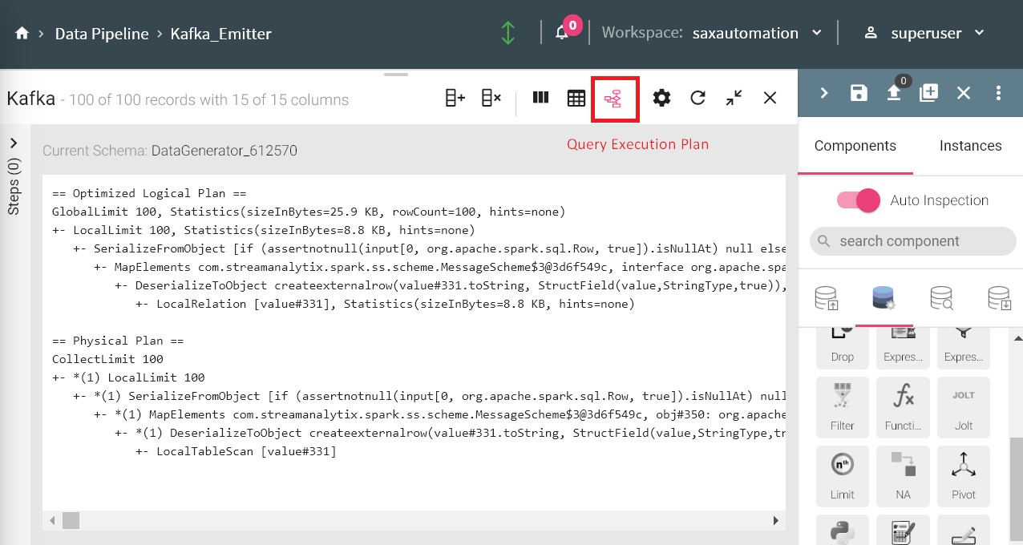Click the '== Optimized Logical Plan ==' heading
Image resolution: width=1023 pixels, height=545 pixels.
coord(149,193)
